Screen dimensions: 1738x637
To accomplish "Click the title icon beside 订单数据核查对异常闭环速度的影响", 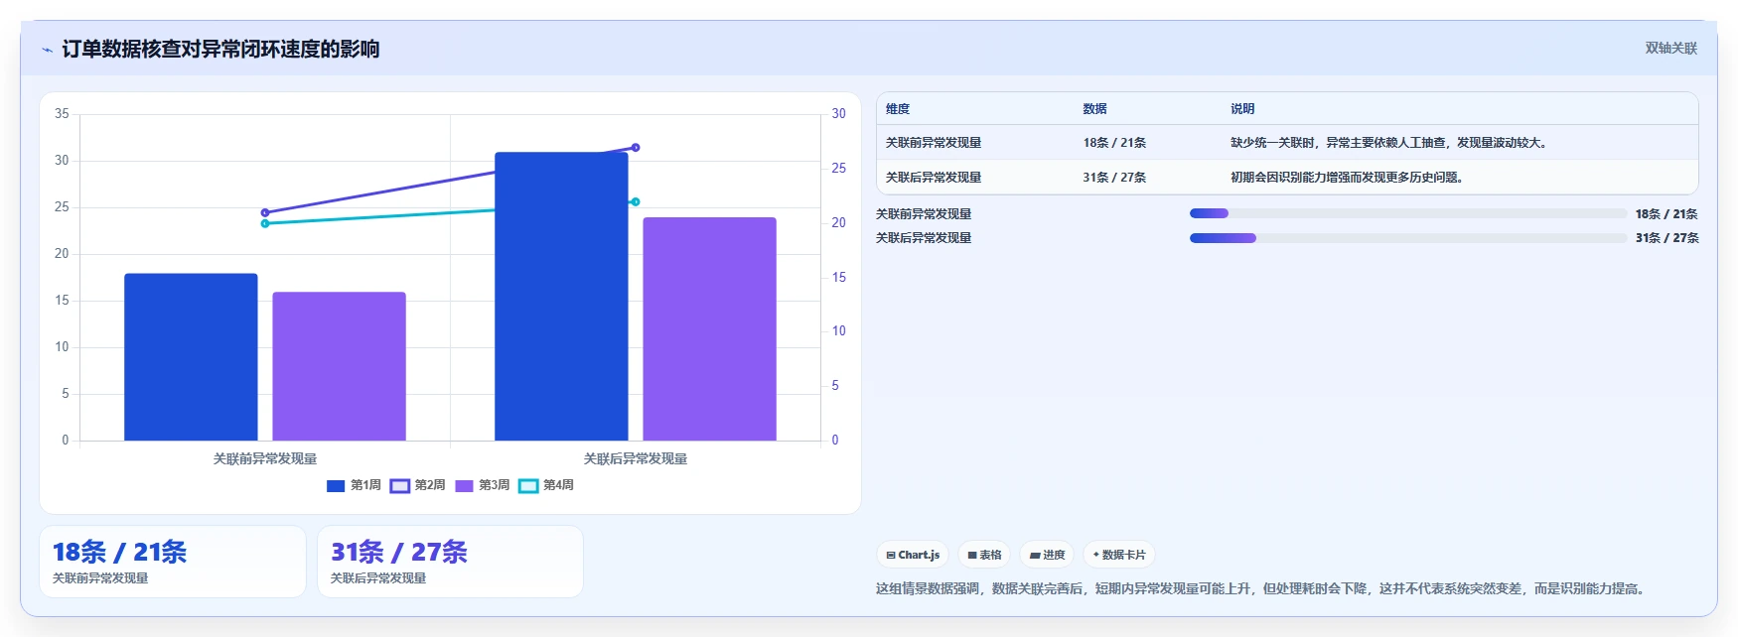I will [47, 50].
